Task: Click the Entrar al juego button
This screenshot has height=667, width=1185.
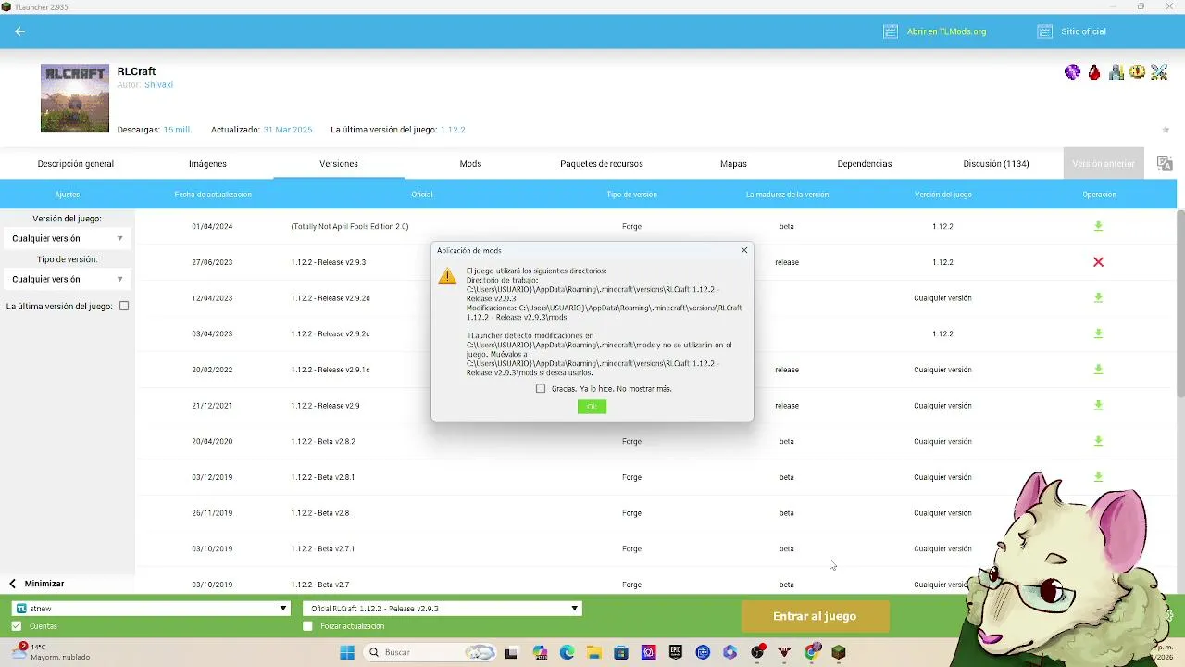Action: point(815,616)
